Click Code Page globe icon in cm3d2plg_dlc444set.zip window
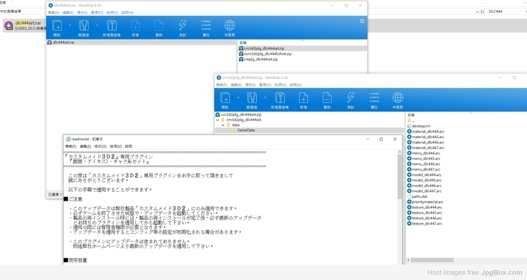Image resolution: width=527 pixels, height=280 pixels. coord(398,98)
